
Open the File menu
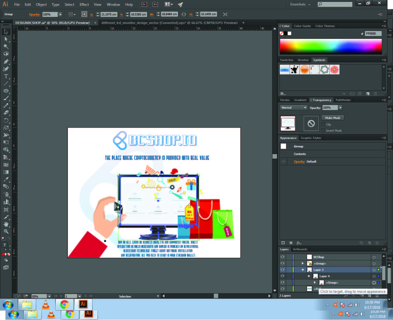tap(17, 5)
